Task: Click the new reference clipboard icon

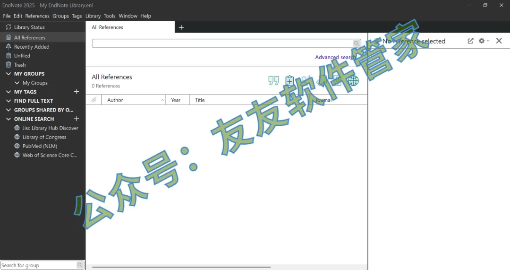Action: [x=289, y=80]
